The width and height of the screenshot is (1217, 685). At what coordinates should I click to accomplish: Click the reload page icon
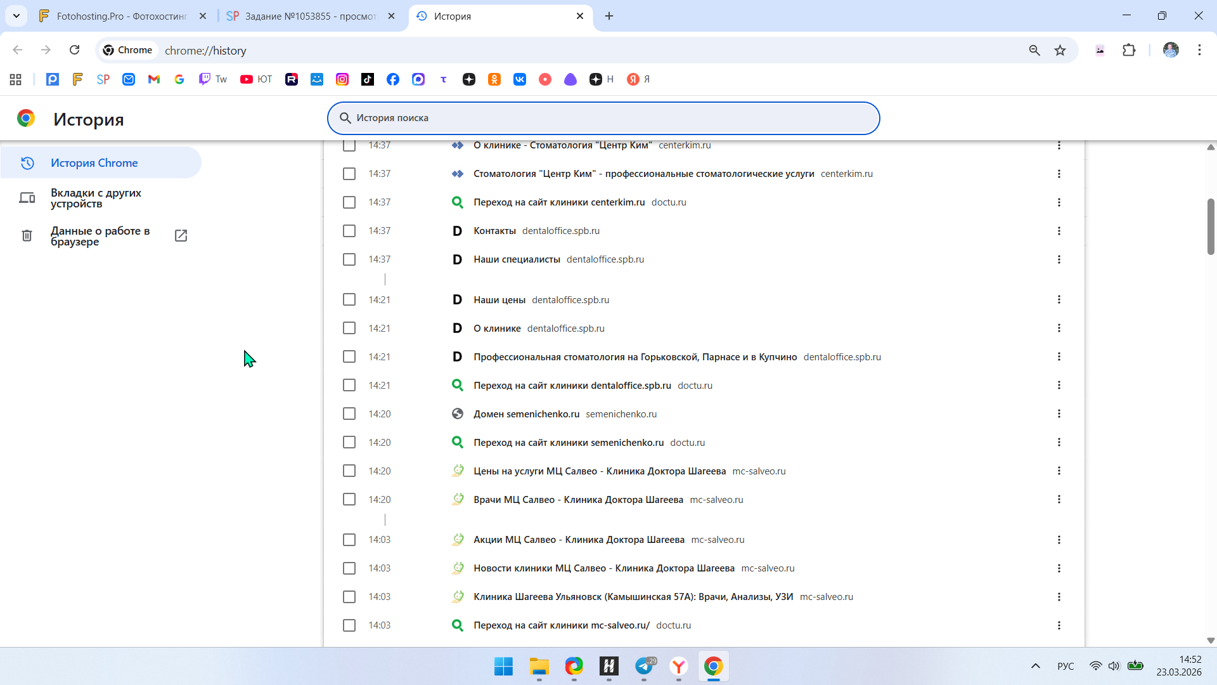[x=75, y=50]
